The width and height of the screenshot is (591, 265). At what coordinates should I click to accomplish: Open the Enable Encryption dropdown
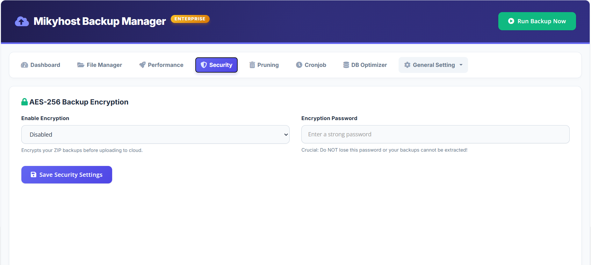(155, 134)
